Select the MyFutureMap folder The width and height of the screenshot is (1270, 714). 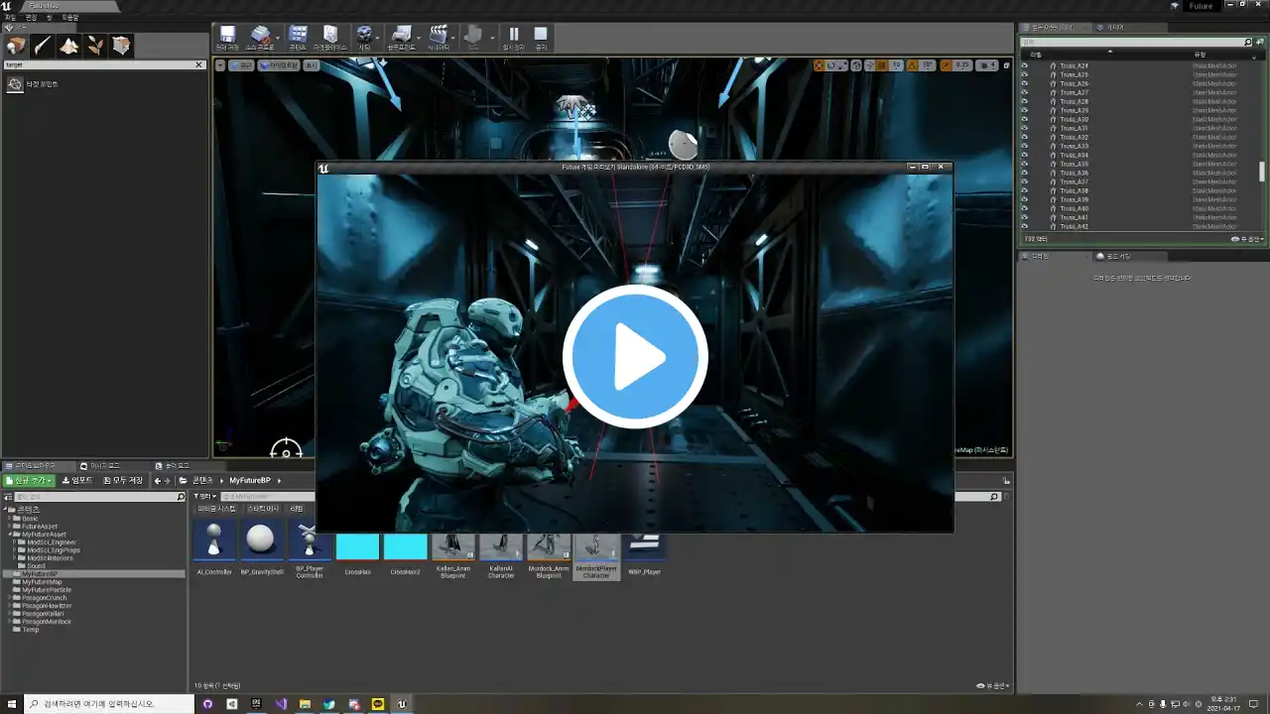tap(43, 582)
